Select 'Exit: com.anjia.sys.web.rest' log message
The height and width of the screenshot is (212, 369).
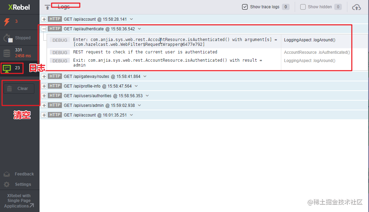(167, 62)
